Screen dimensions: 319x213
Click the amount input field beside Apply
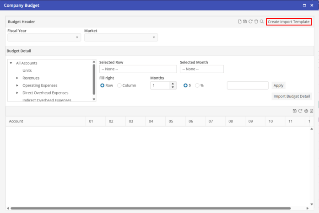(x=248, y=85)
